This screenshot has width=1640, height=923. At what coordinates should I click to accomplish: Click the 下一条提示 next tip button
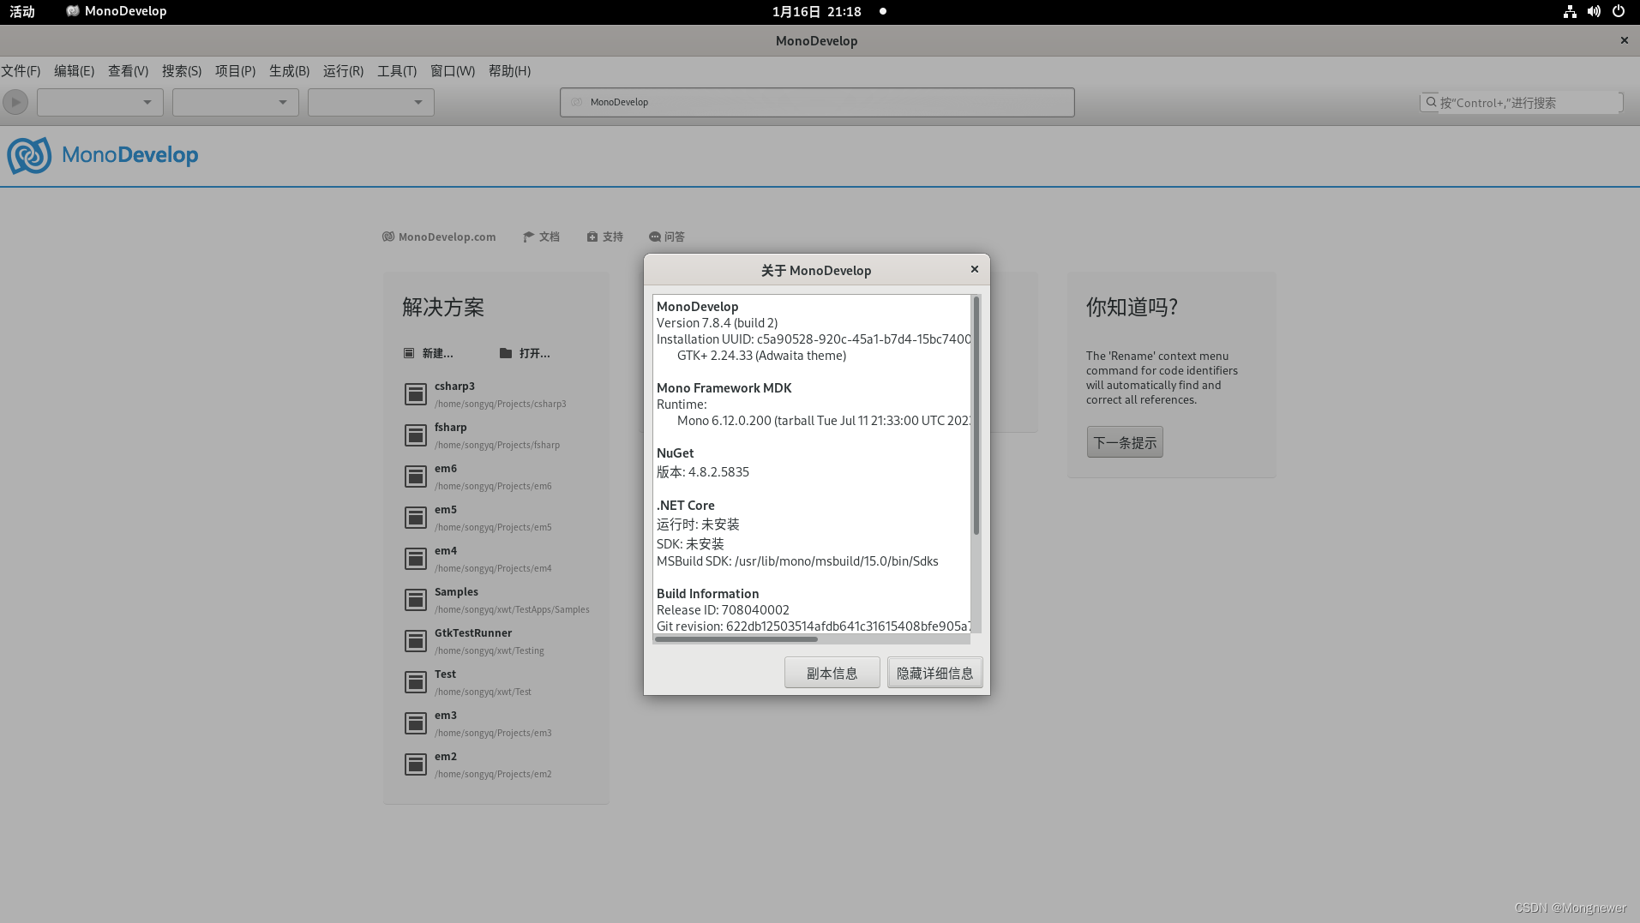pyautogui.click(x=1125, y=441)
